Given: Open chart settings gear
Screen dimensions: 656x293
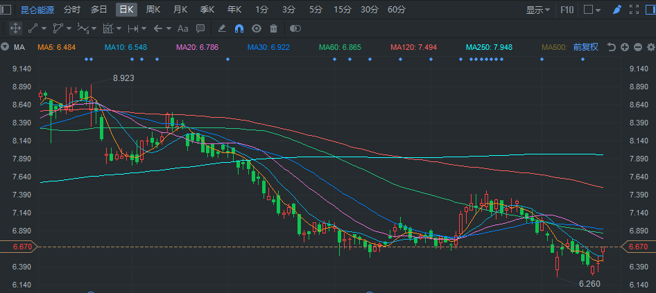Looking at the screenshot, I should click(x=650, y=47).
